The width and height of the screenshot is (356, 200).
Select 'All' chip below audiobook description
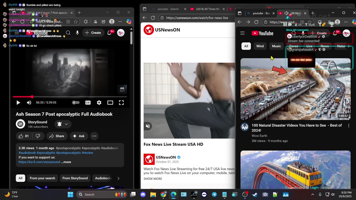pos(21,178)
